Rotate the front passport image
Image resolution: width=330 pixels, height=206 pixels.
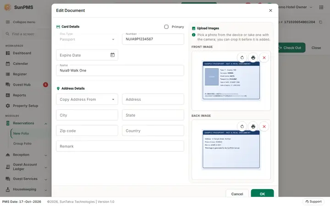[242, 58]
